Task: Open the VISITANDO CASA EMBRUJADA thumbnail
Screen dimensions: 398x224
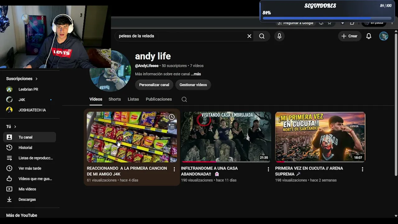Action: (x=226, y=137)
